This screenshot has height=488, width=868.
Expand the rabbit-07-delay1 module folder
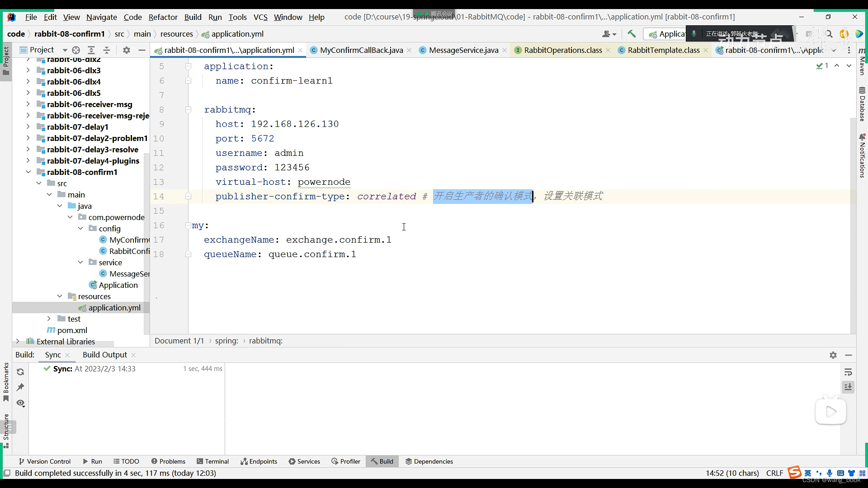coord(28,127)
